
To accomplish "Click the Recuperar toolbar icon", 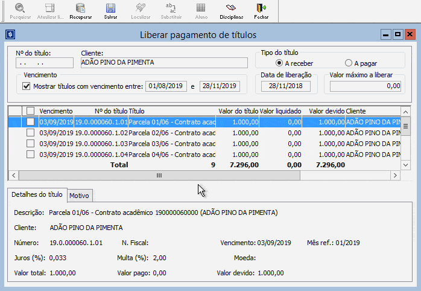I will [80, 10].
